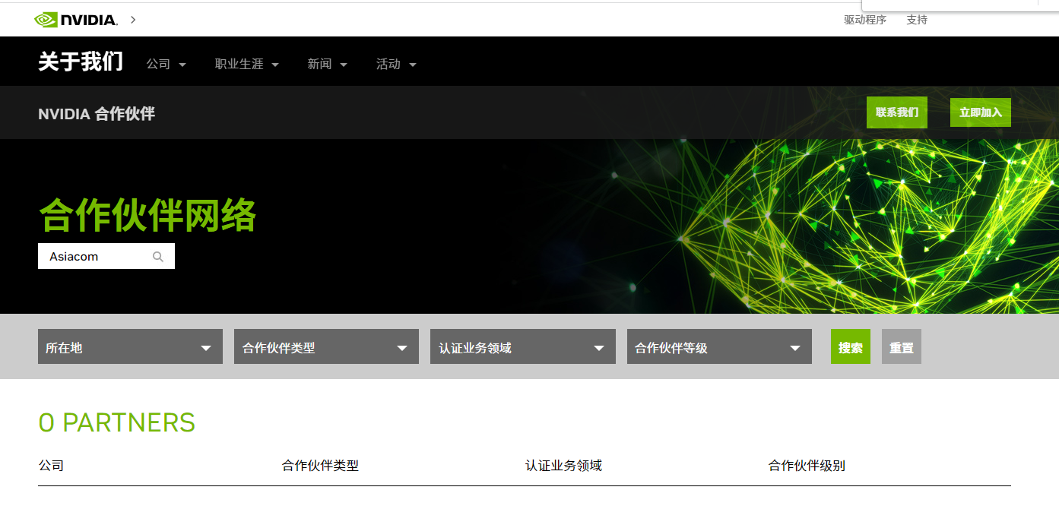Viewport: 1059px width, 528px height.
Task: Click the 合作伙伴级别 column header
Action: (x=807, y=466)
